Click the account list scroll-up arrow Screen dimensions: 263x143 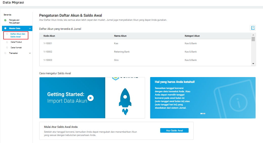pos(253,35)
